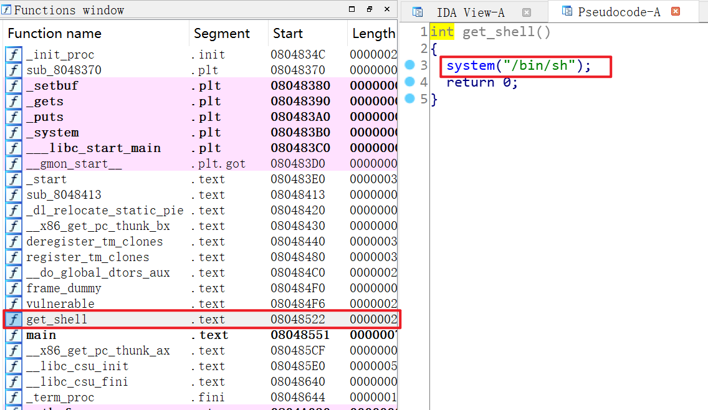Close the Pseudocode-A tab
Viewport: 708px width, 410px height.
point(676,11)
